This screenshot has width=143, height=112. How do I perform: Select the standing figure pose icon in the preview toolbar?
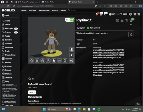pyautogui.click(x=54, y=60)
